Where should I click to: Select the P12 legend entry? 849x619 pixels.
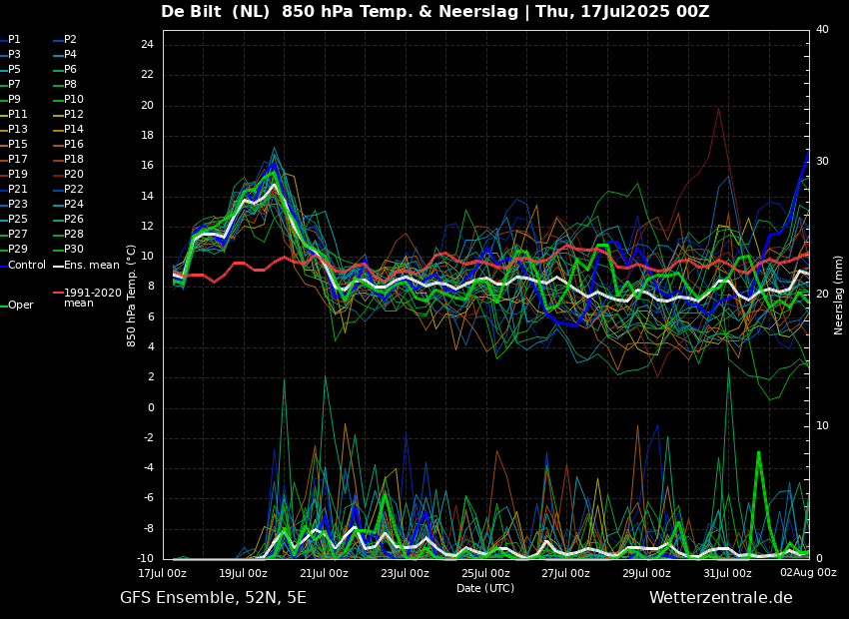tap(68, 114)
